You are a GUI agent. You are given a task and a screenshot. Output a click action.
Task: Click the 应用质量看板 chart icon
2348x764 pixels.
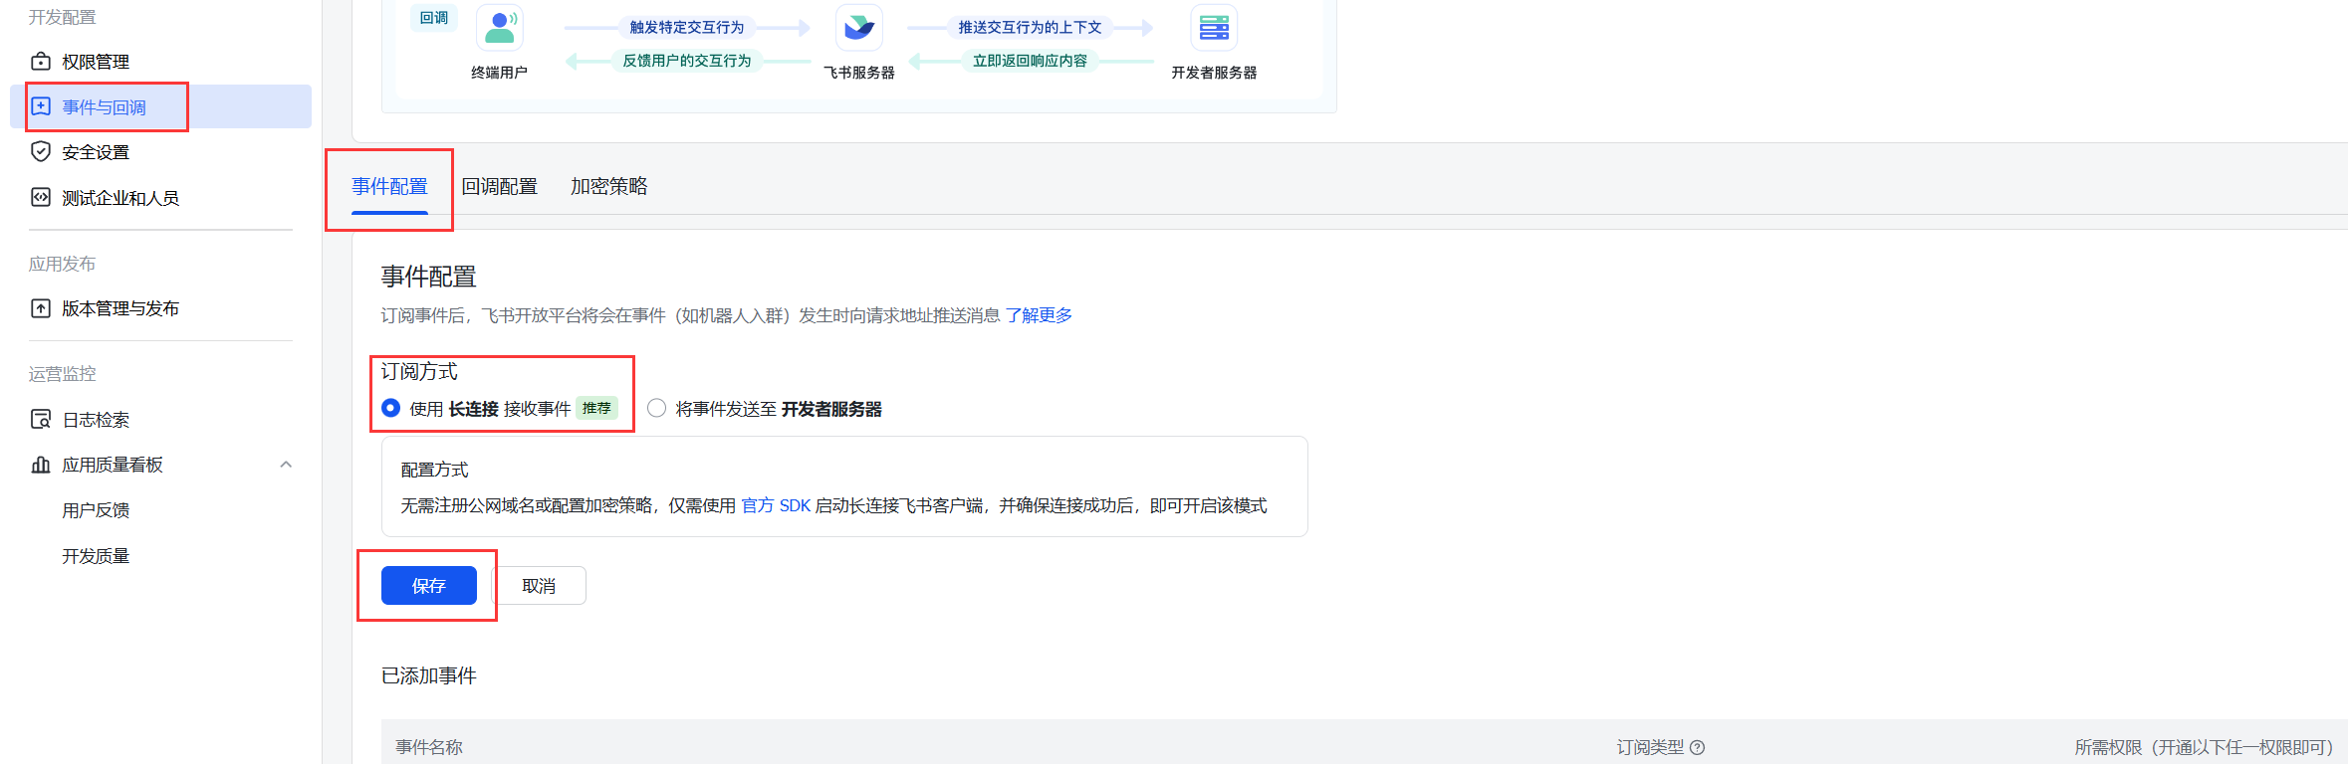41,465
